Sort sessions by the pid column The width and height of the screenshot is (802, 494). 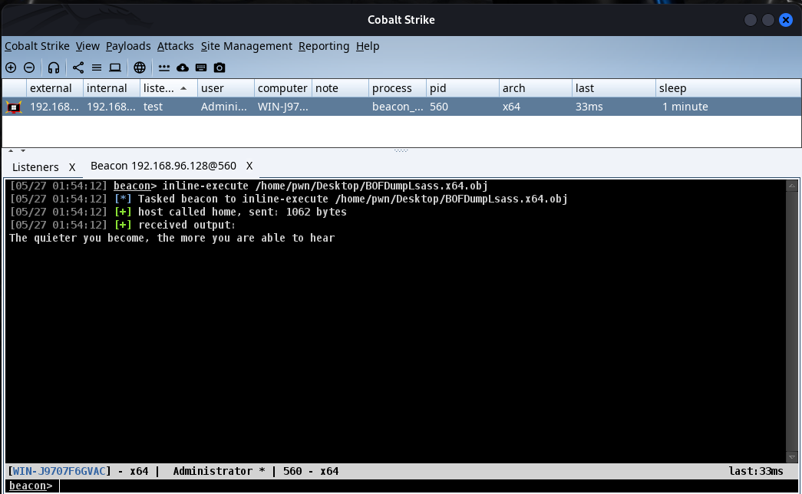click(x=463, y=88)
